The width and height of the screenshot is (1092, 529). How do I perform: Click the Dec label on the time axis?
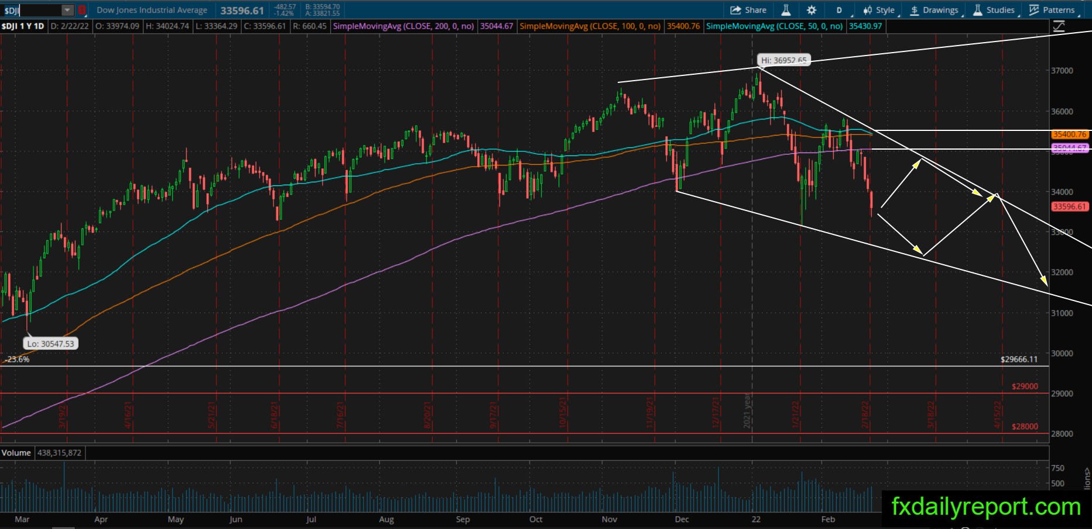[682, 519]
